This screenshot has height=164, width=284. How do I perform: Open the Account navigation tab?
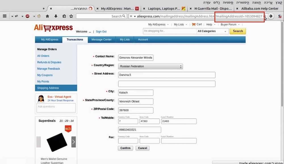(x=143, y=40)
